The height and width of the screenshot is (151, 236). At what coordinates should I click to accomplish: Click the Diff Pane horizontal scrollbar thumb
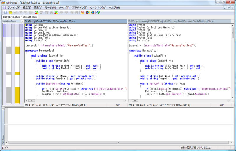(119, 142)
